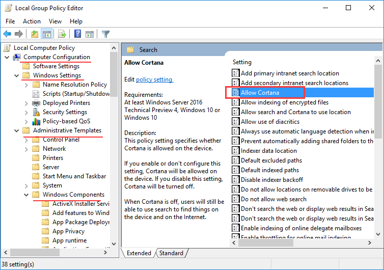Select Start Menu and Taskbar in tree
Image resolution: width=384 pixels, height=270 pixels.
74,176
